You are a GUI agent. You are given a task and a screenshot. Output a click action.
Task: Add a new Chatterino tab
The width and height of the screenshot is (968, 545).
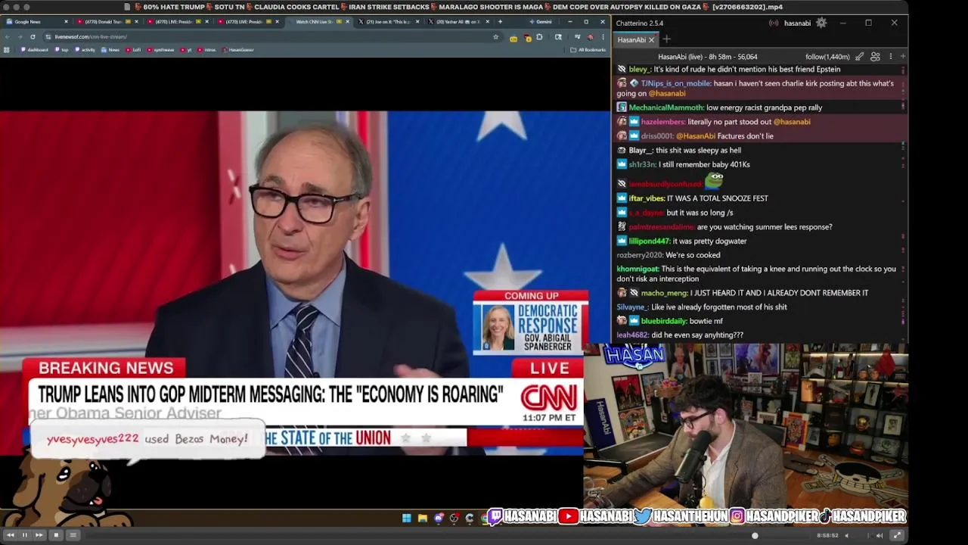click(666, 39)
